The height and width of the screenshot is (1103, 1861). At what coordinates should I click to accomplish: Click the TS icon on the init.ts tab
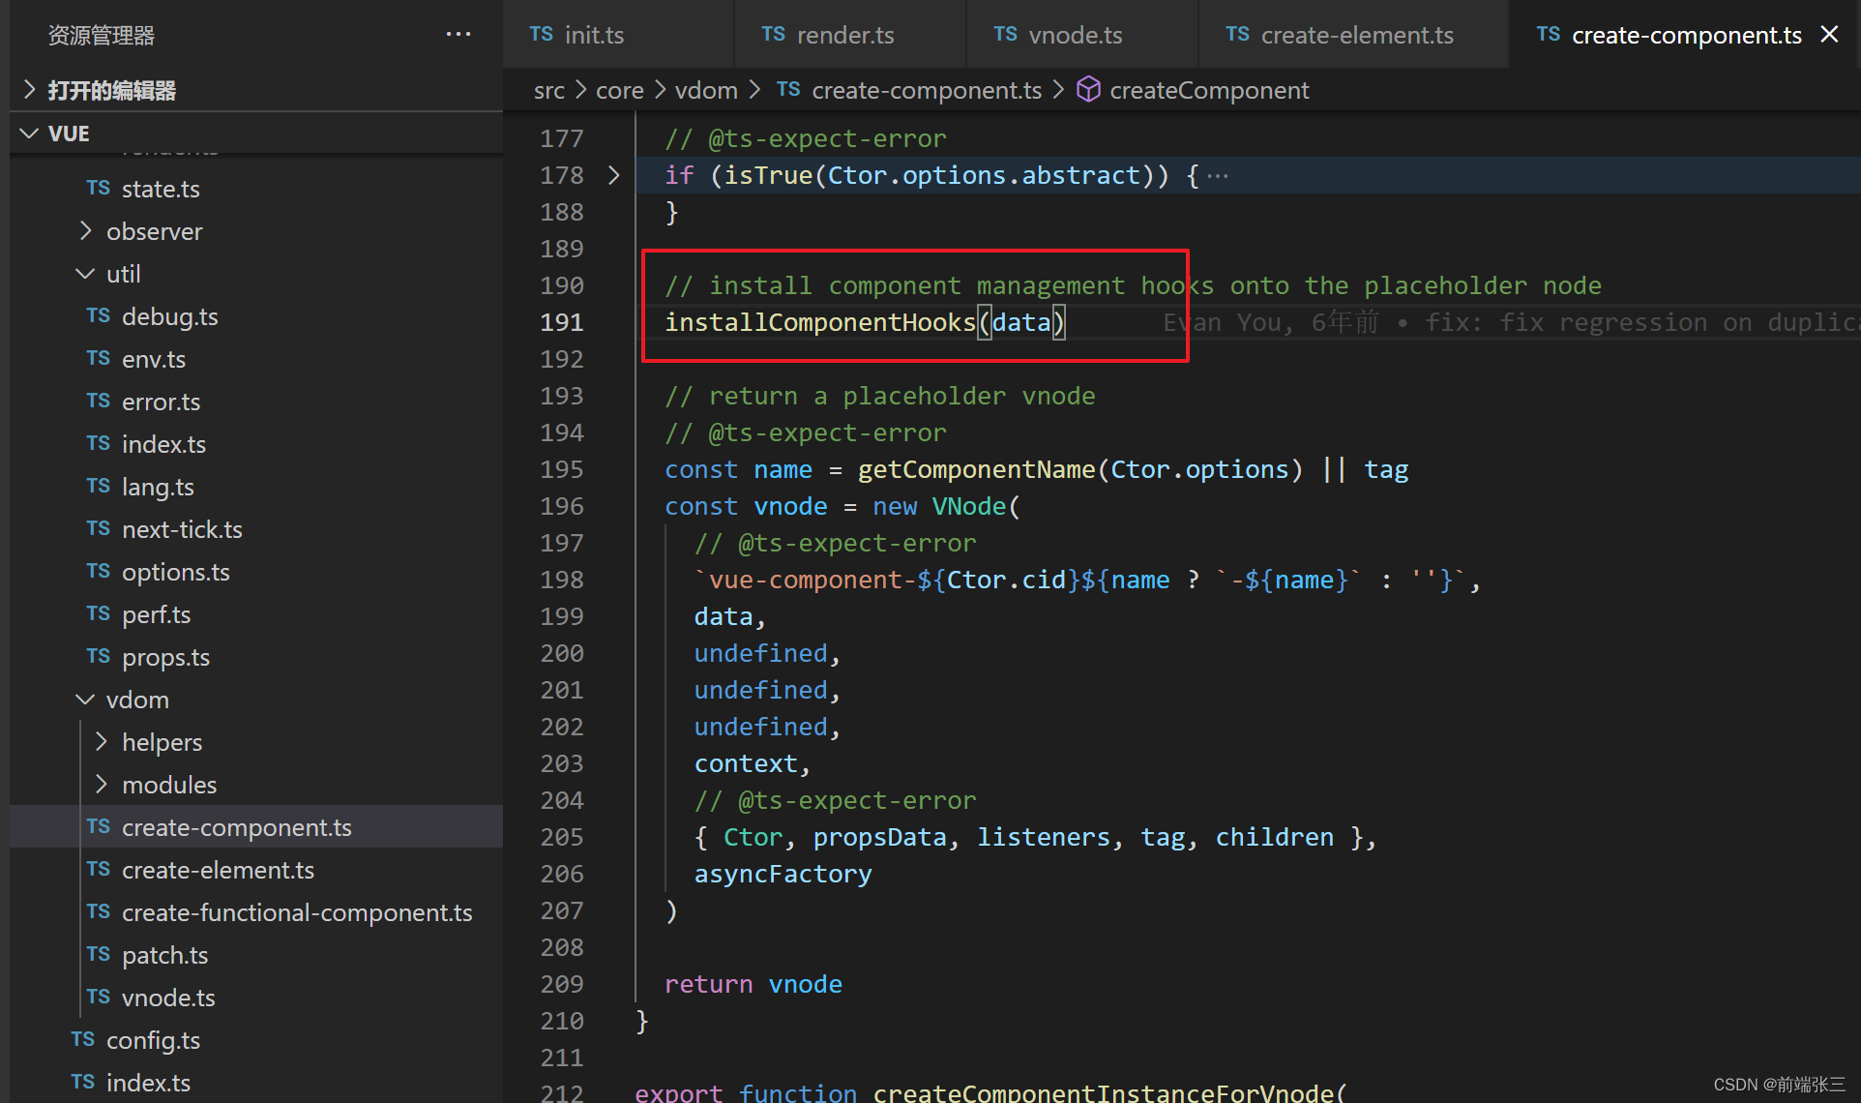[x=541, y=34]
